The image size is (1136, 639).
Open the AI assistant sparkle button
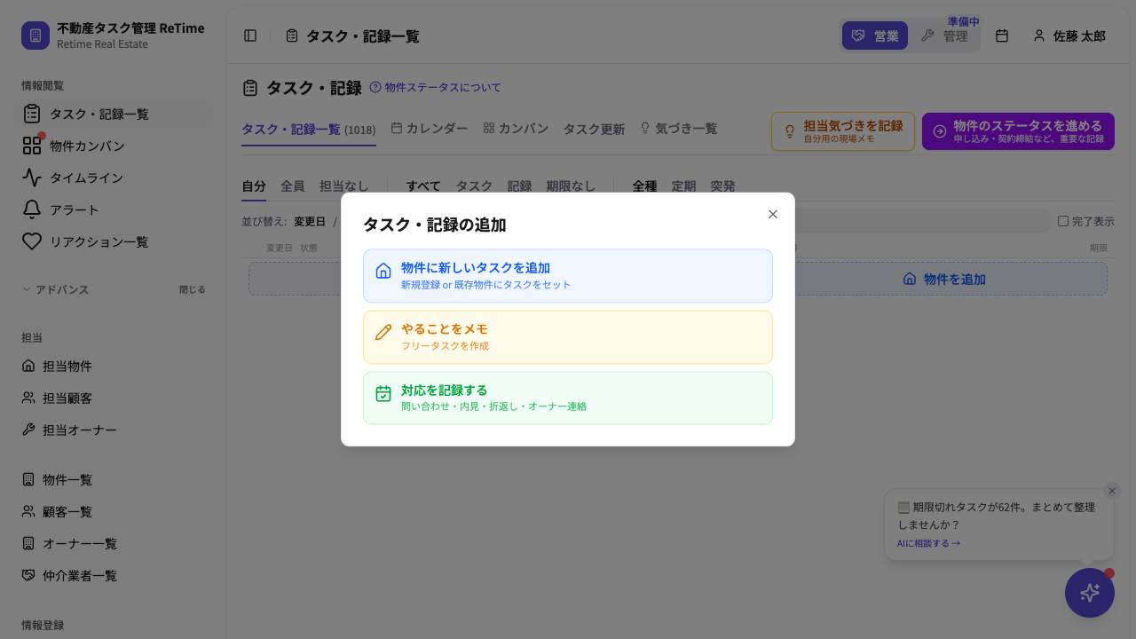1090,593
